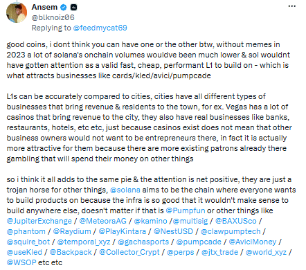
Task: Open the @phantom mention
Action: coord(26,231)
